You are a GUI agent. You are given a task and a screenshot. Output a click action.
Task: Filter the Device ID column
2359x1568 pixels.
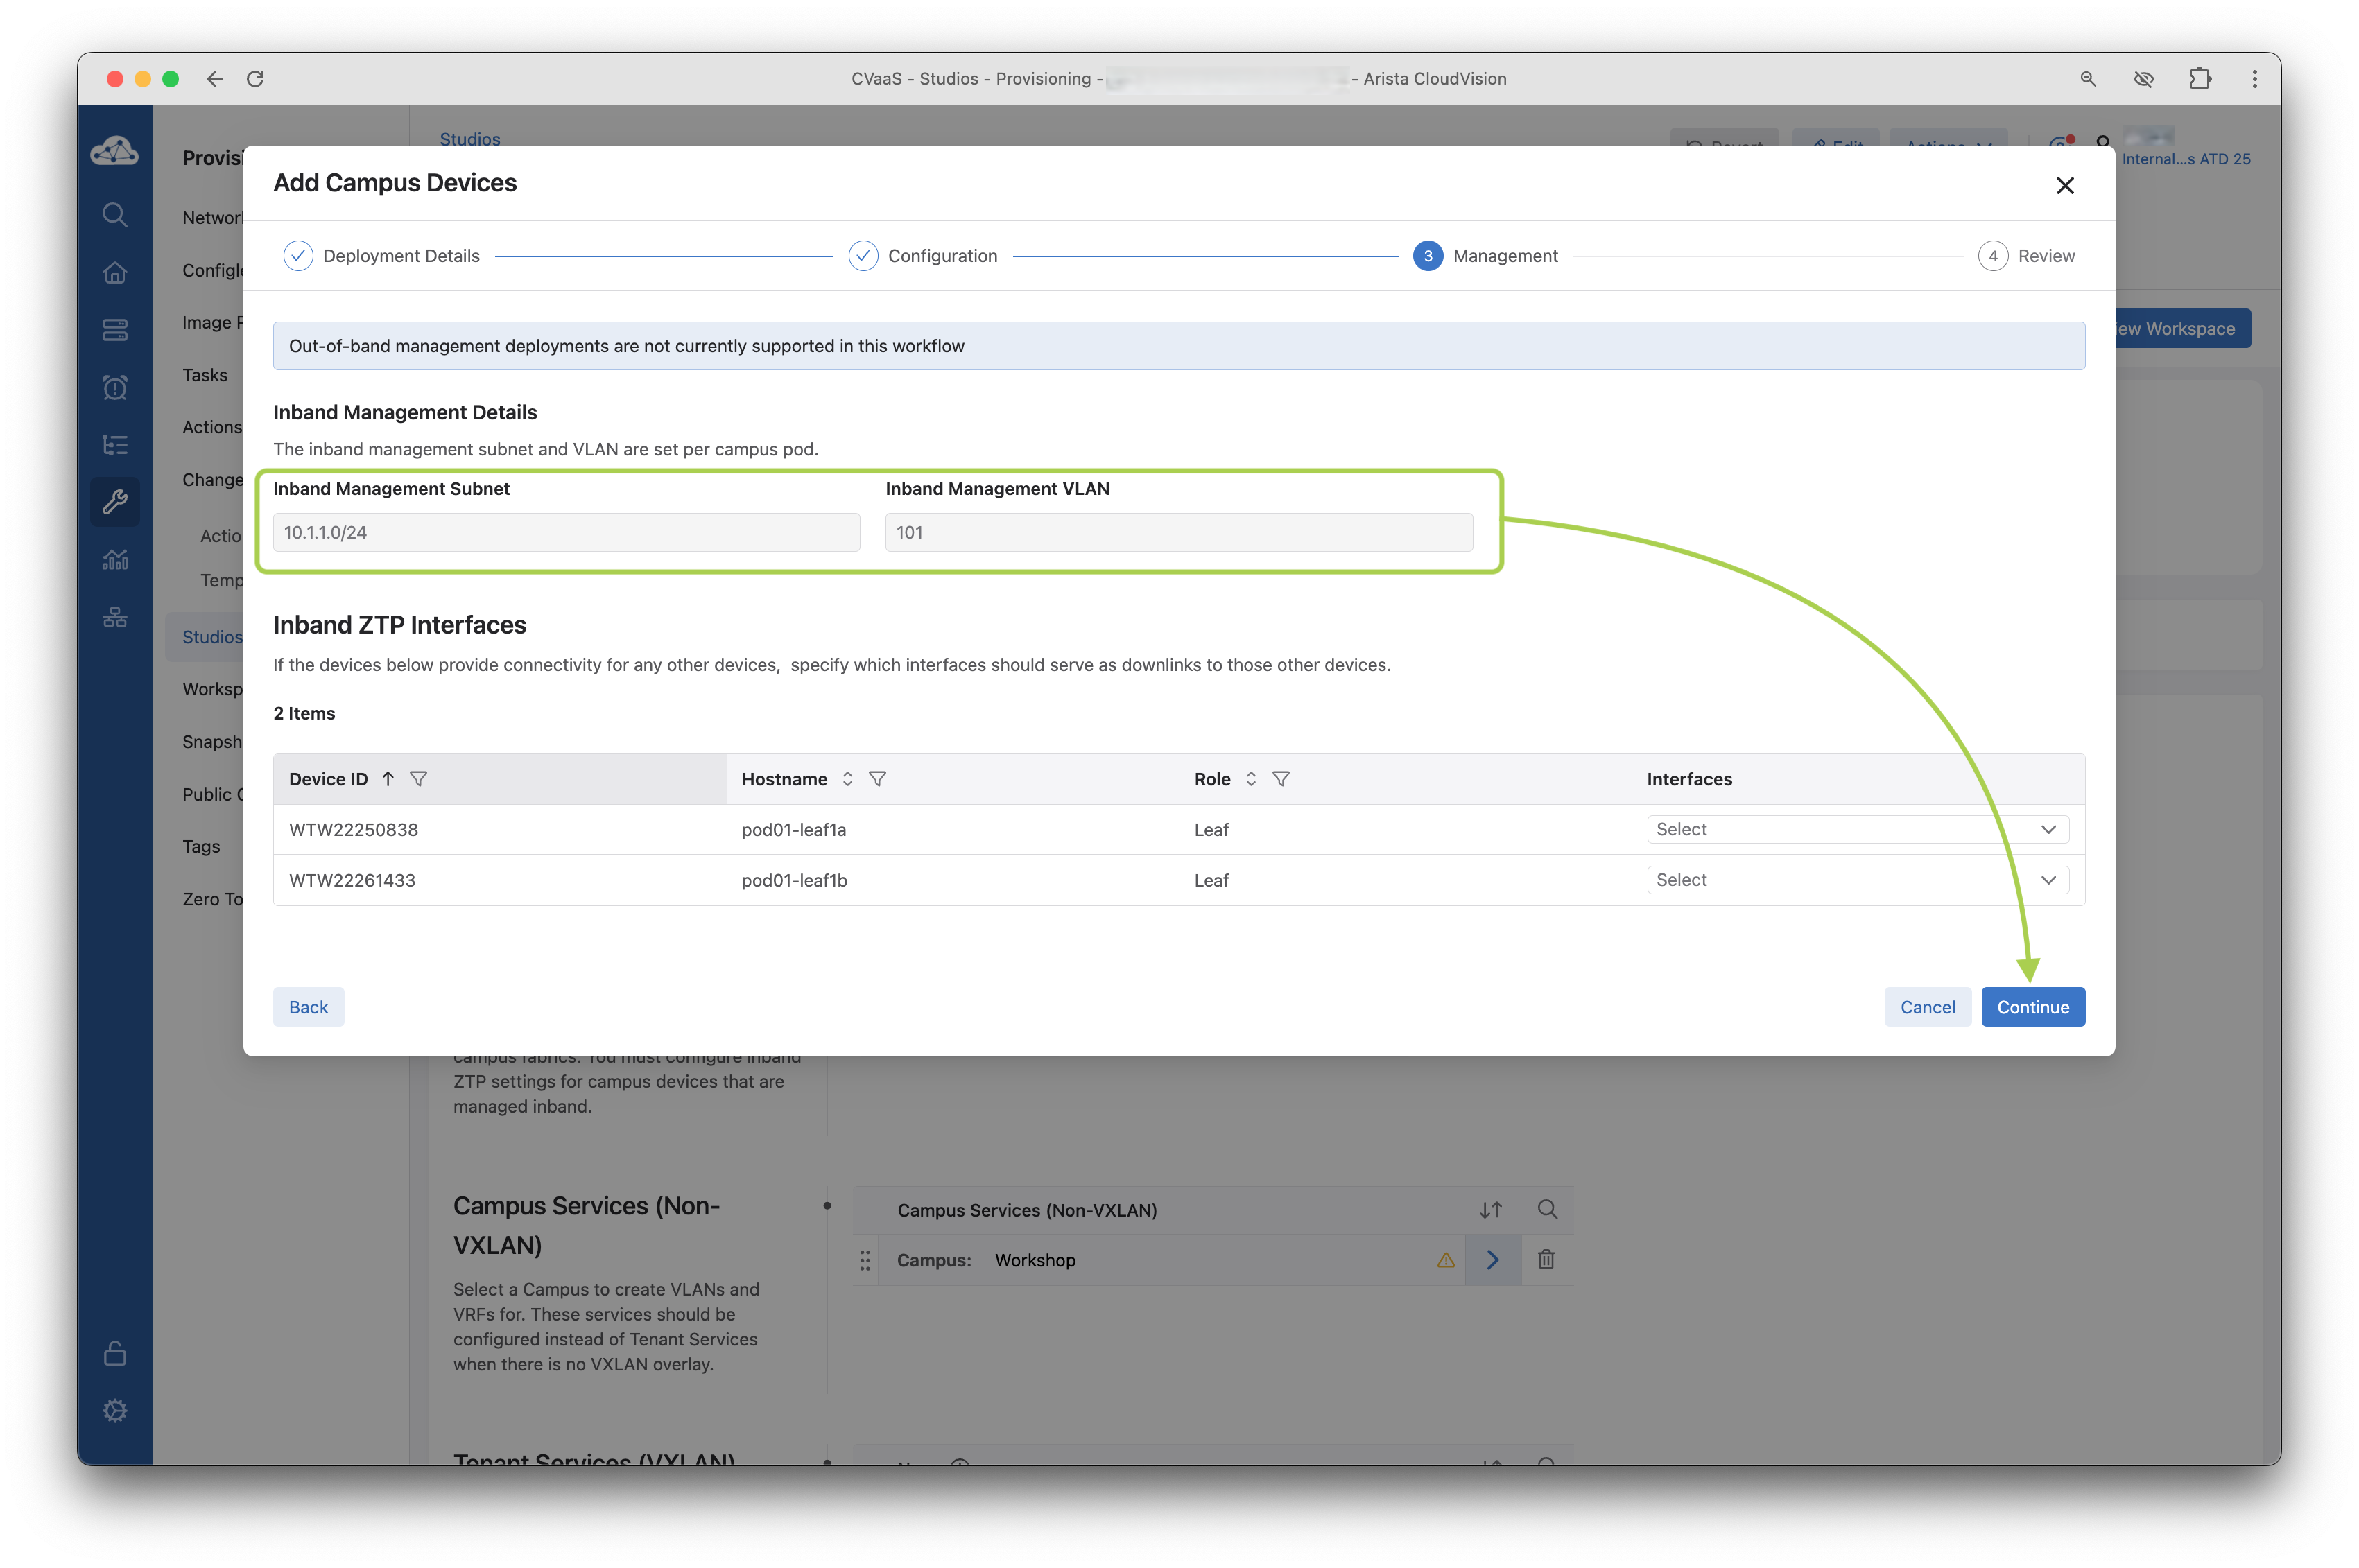[x=420, y=779]
